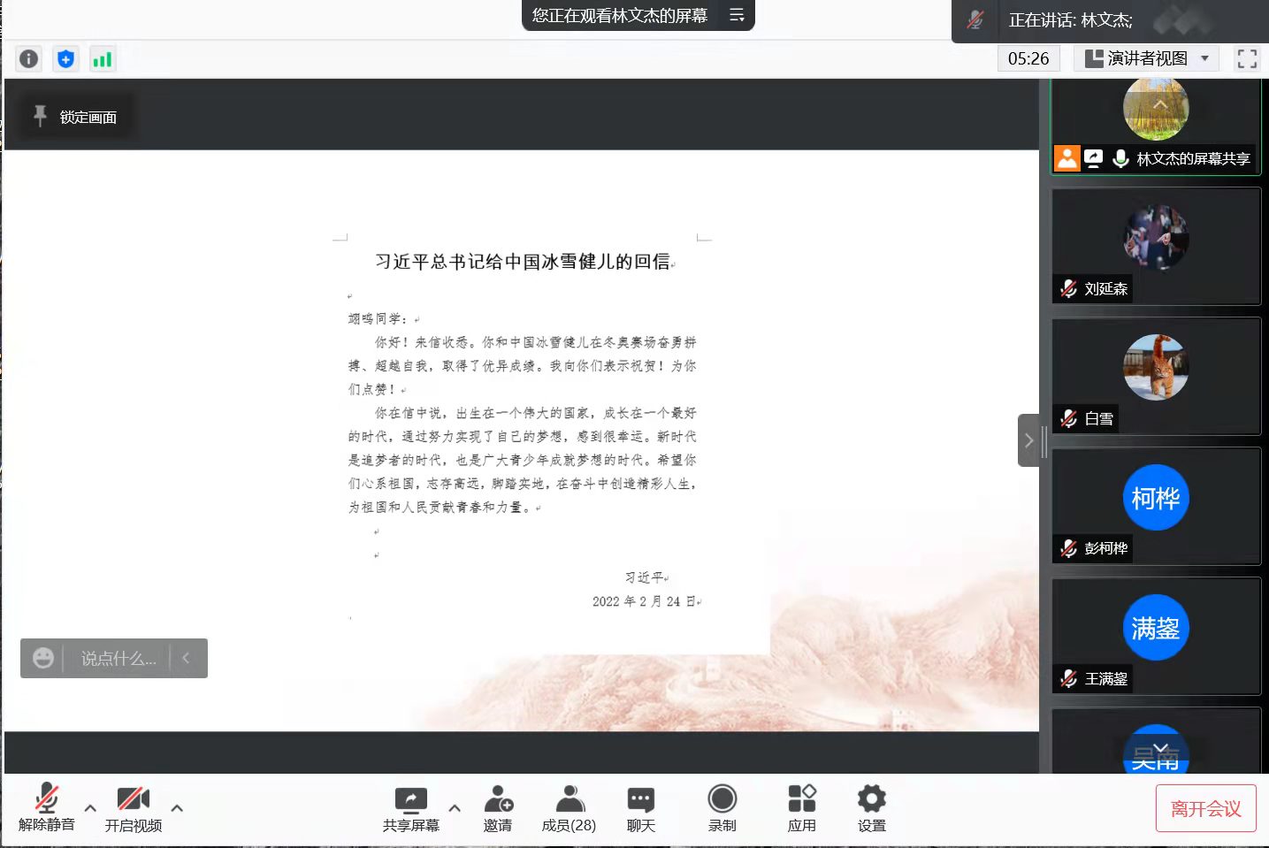Open the 聊天 chat panel
1269x848 pixels.
640,808
